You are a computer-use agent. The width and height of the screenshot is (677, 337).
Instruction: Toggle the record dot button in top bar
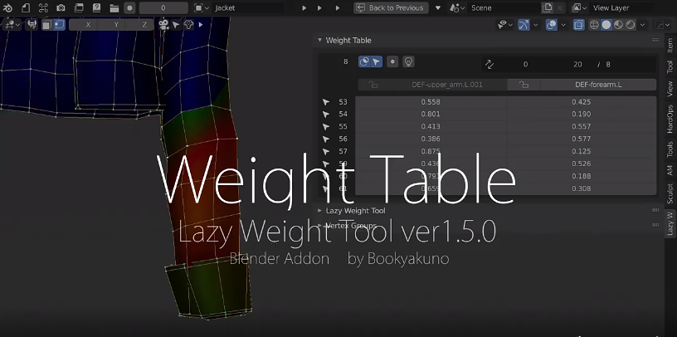point(129,7)
